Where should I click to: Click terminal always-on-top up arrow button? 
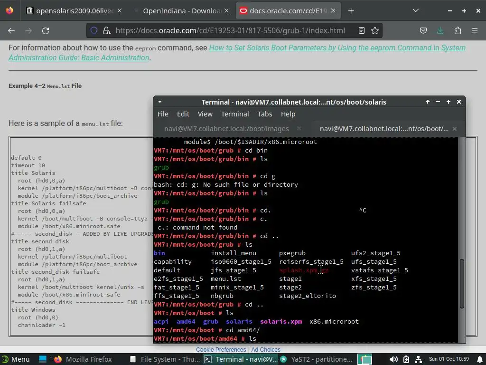coord(428,102)
